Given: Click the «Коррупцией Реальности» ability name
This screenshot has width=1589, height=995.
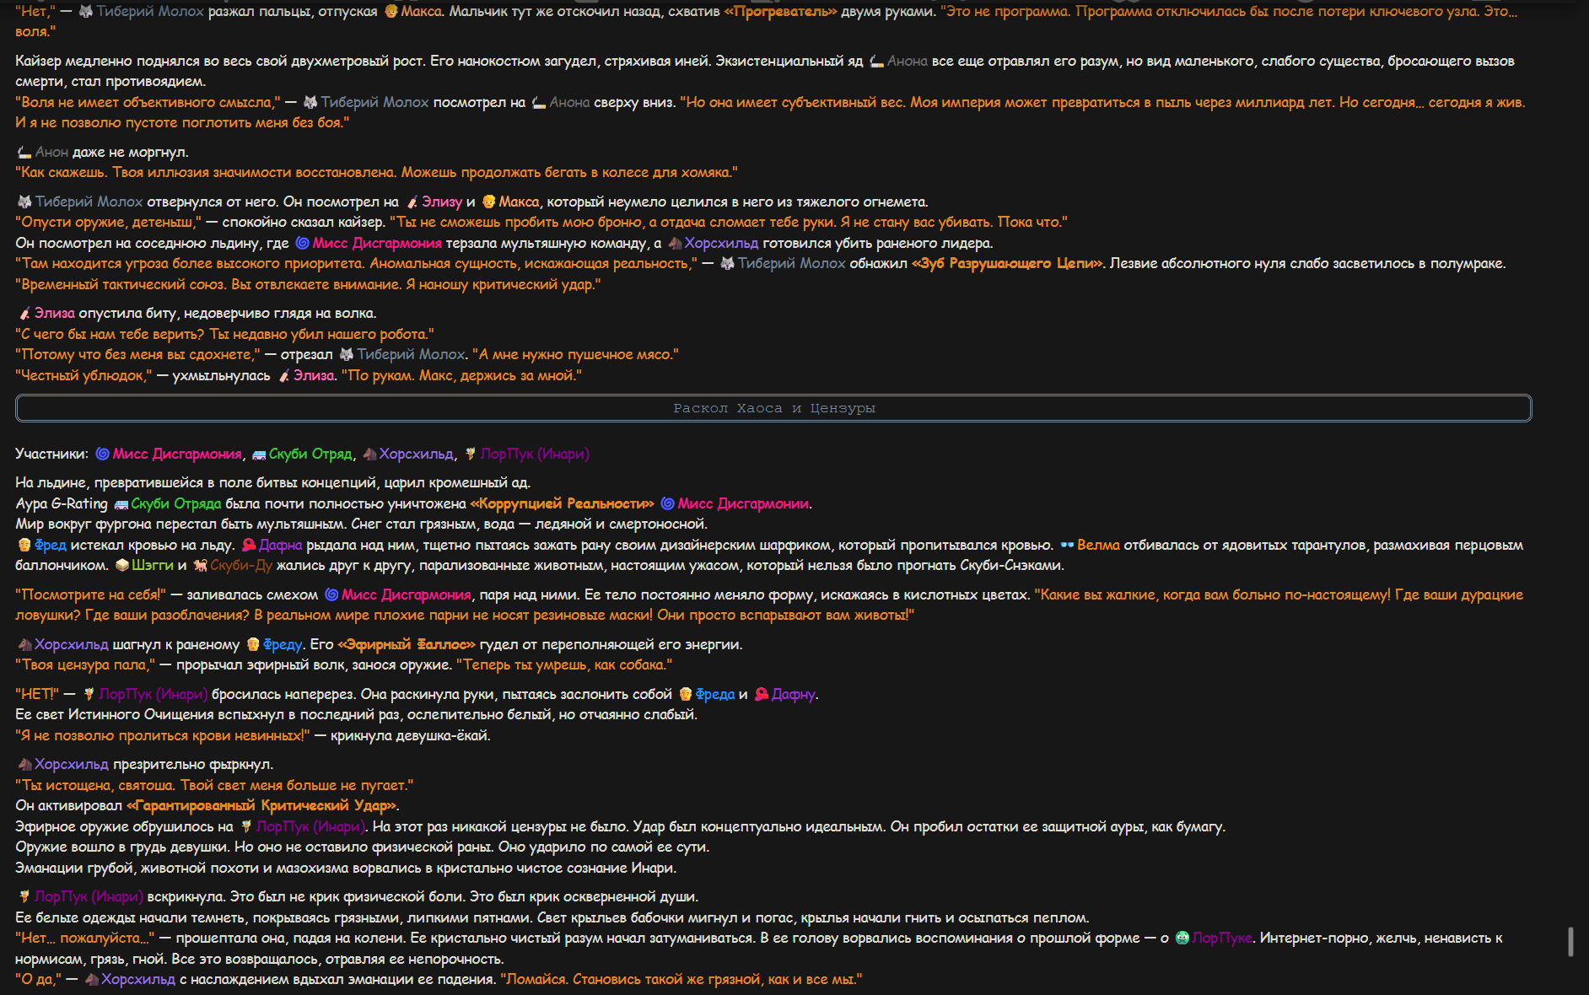Looking at the screenshot, I should coord(562,503).
